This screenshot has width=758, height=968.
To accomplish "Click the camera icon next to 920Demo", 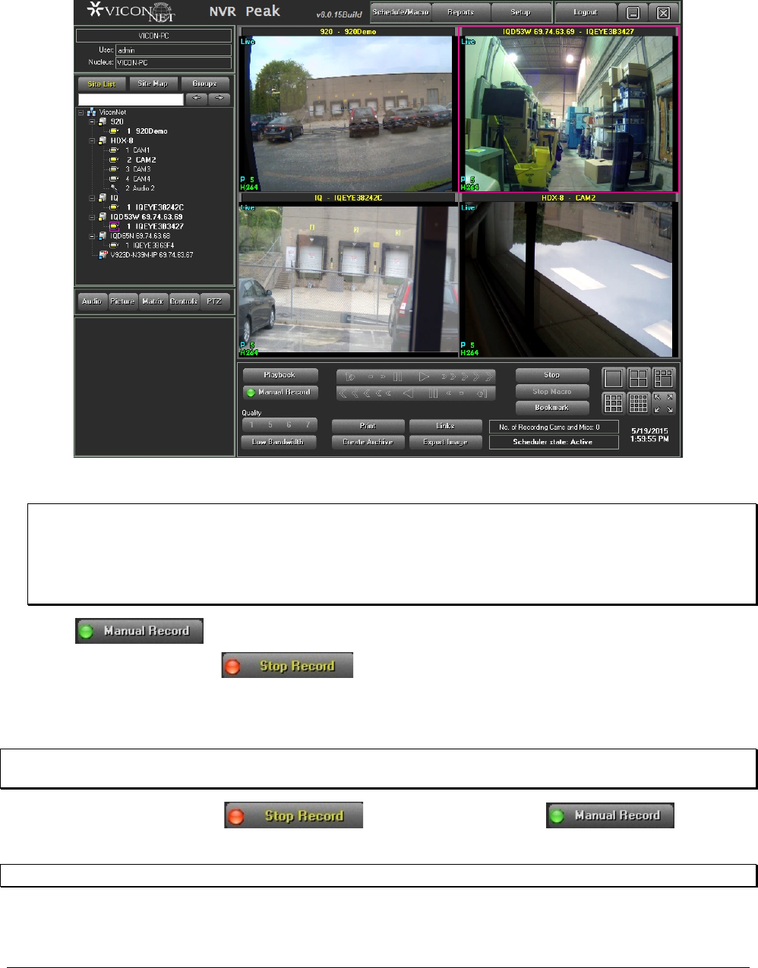I will coord(114,131).
